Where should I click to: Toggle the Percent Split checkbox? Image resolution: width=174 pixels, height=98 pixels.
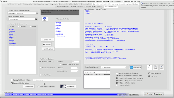(x=41, y=62)
